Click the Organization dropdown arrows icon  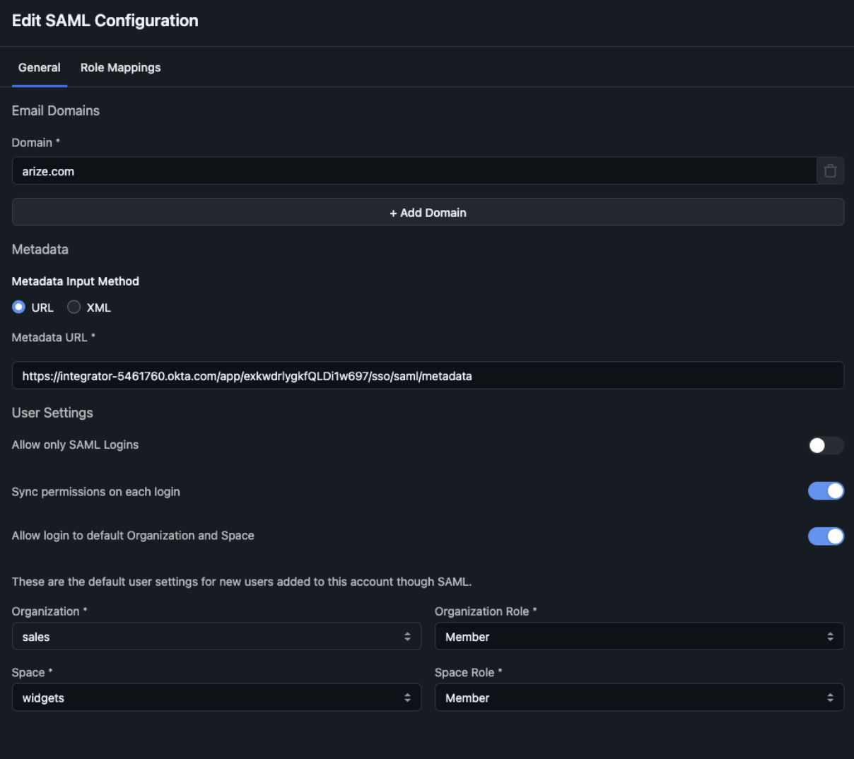[x=407, y=637]
